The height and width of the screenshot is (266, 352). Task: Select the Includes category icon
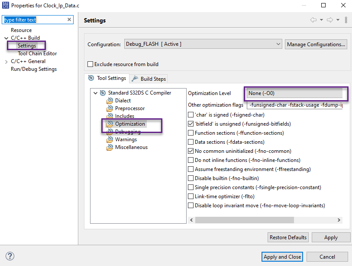coord(110,116)
